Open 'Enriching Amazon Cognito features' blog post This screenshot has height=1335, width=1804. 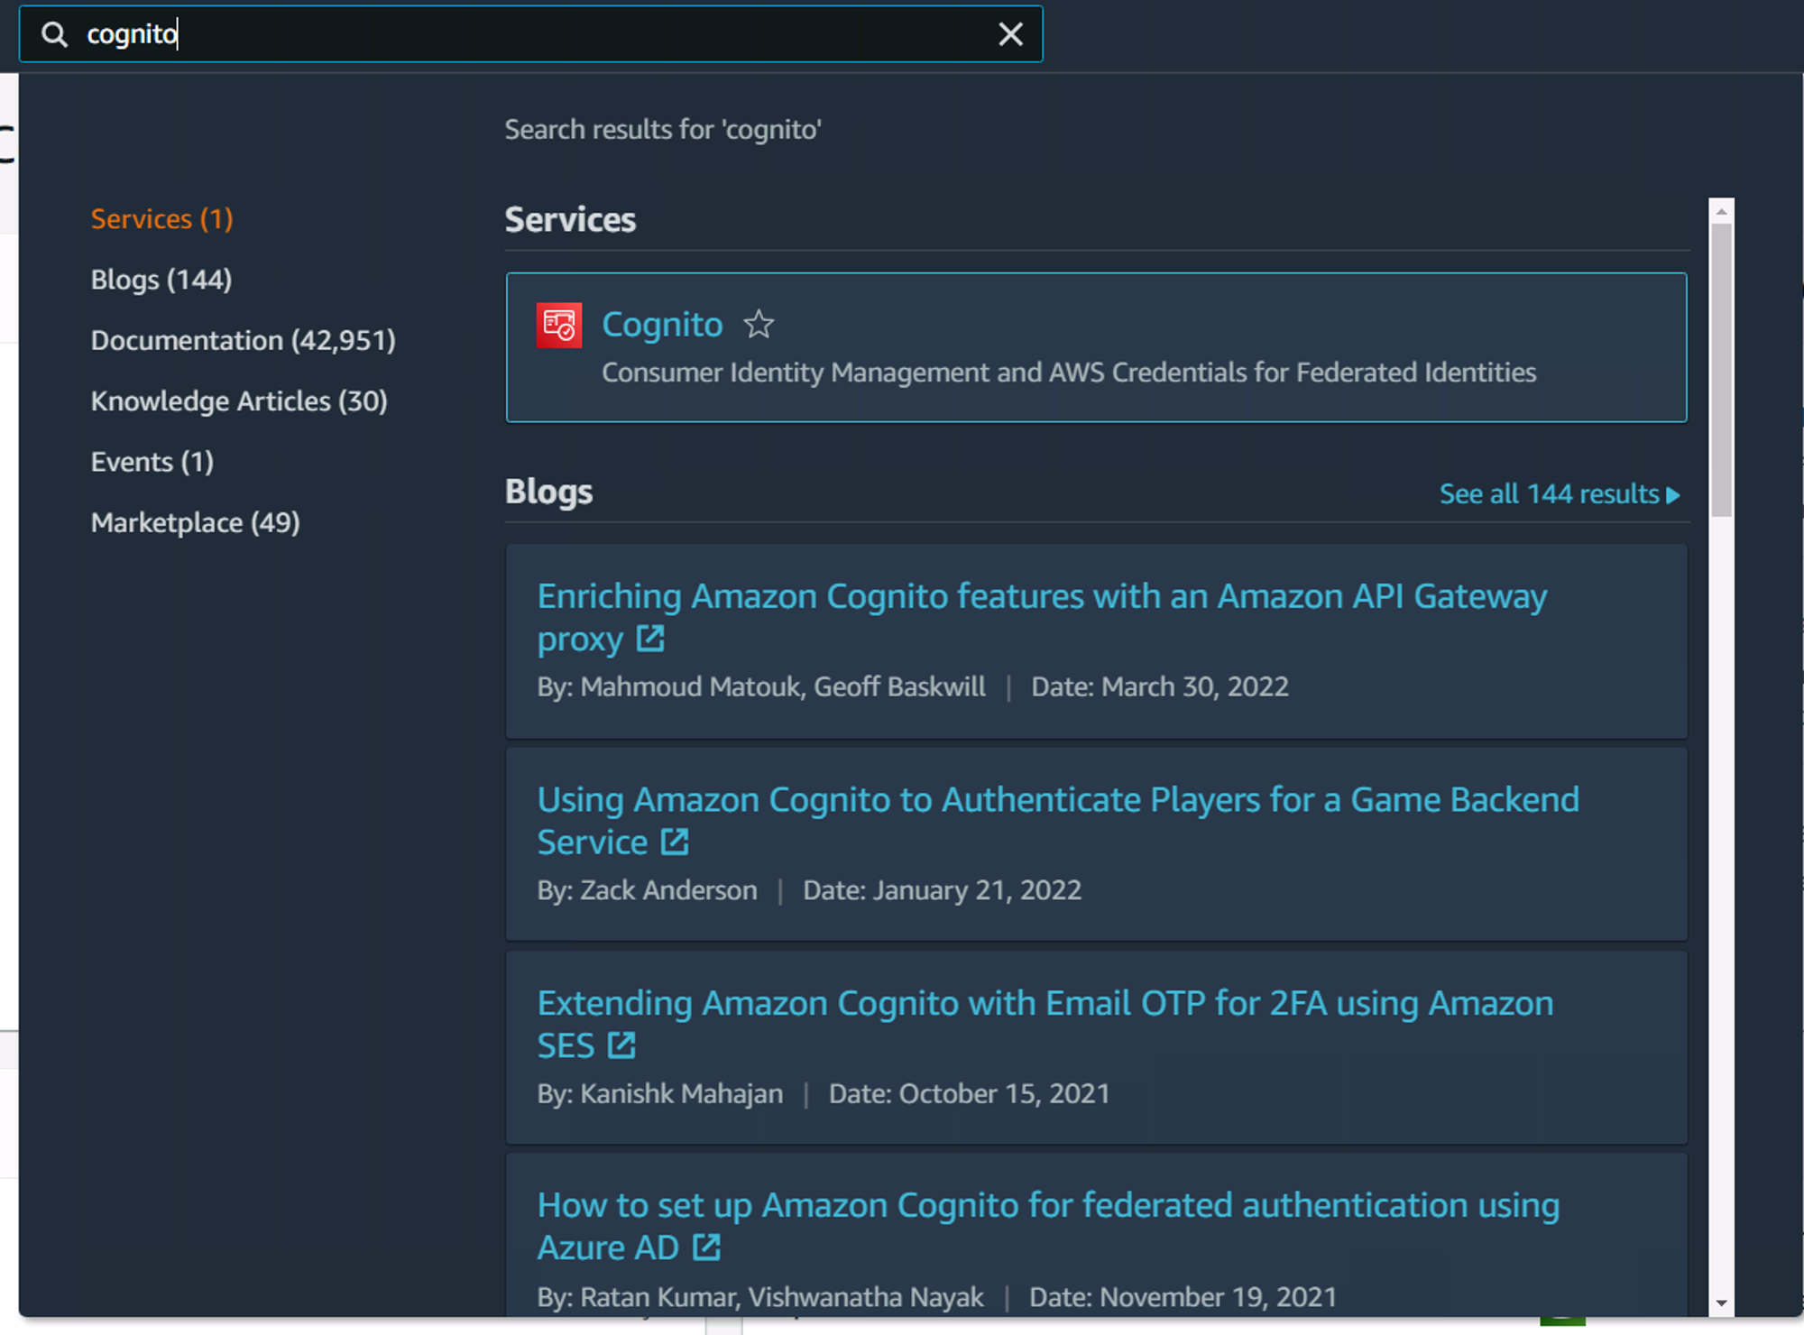[x=1042, y=618]
